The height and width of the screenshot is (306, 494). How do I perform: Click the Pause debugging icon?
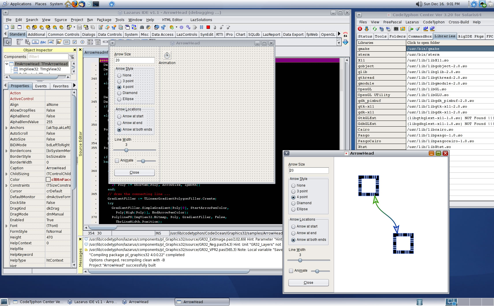coord(202,27)
